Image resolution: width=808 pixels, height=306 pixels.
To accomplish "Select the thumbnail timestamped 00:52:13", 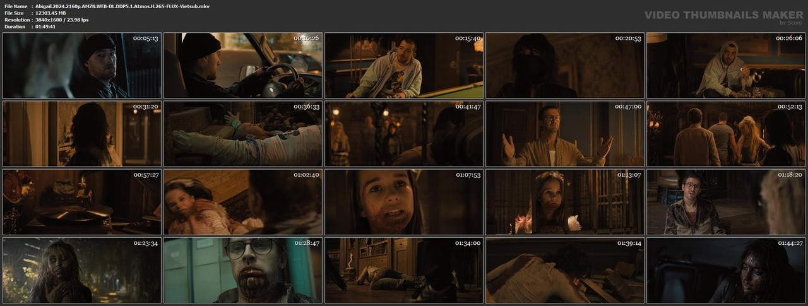I will click(x=726, y=134).
